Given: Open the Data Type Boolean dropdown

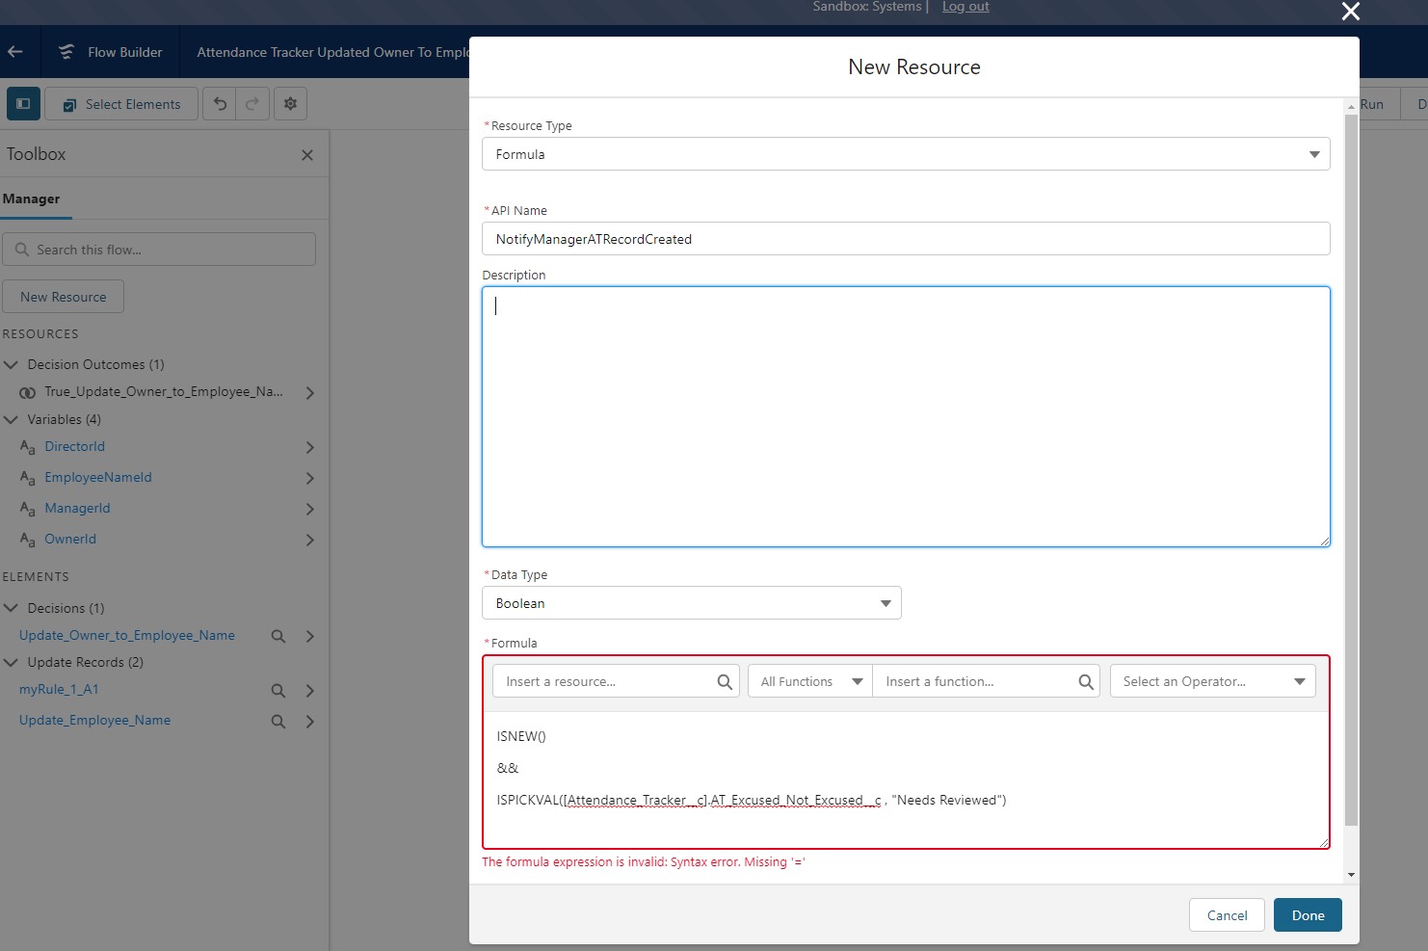Looking at the screenshot, I should point(691,603).
